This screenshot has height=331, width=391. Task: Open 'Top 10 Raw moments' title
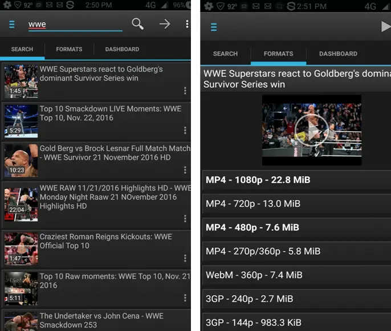[x=115, y=281]
